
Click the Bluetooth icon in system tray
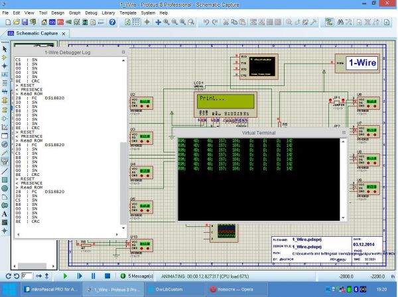point(356,289)
